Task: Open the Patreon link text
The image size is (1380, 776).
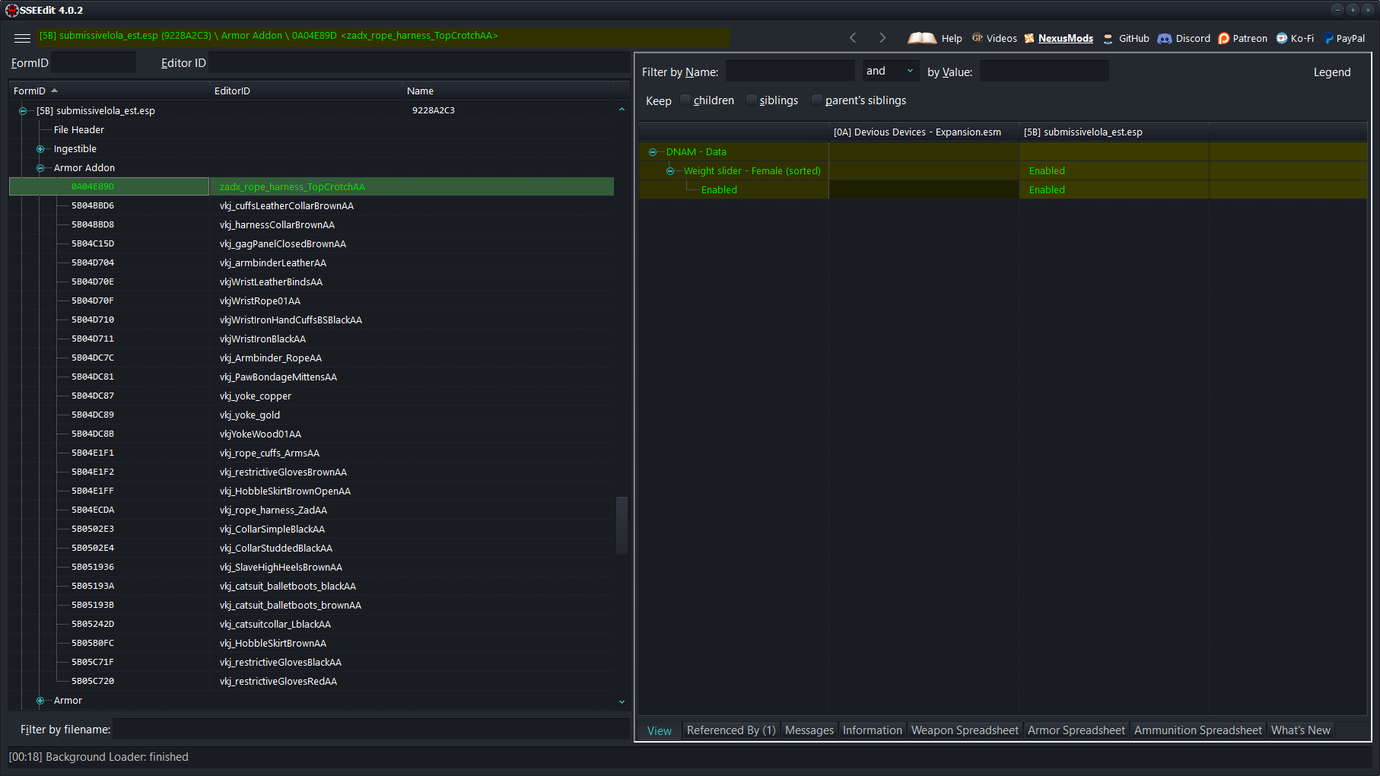Action: (1250, 38)
